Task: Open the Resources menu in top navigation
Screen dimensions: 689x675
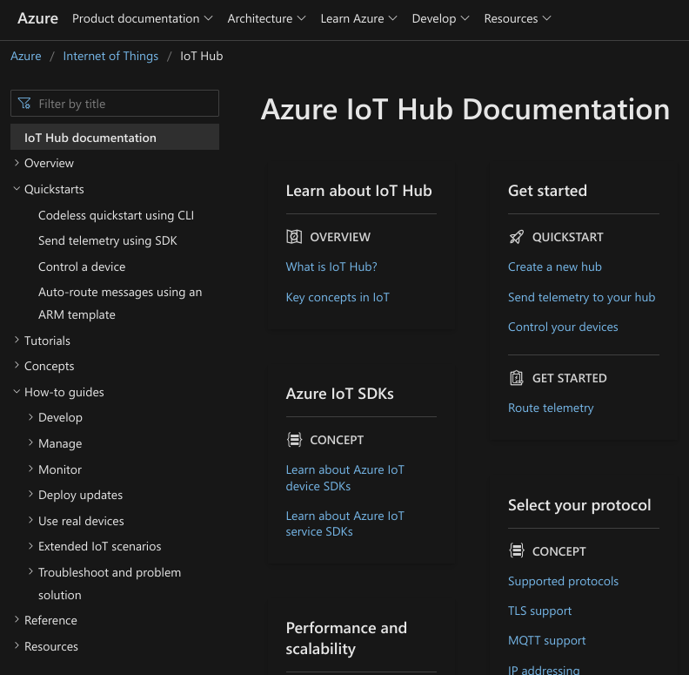Action: (518, 18)
